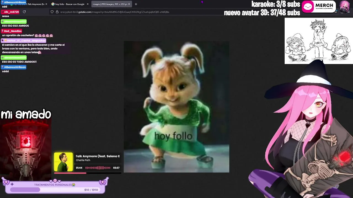Click the 'AlbanoxAlrikson' name at top of chat

tap(14, 2)
